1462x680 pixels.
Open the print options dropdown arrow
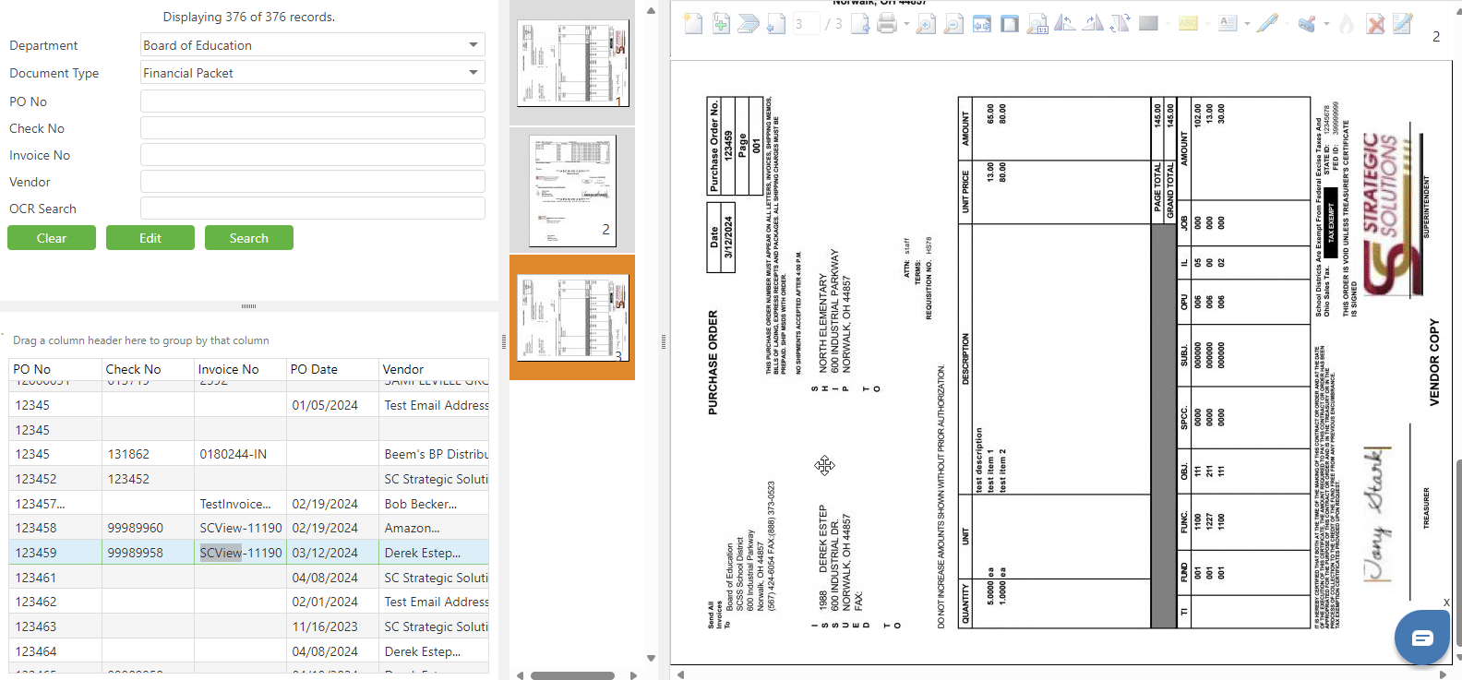tap(906, 24)
